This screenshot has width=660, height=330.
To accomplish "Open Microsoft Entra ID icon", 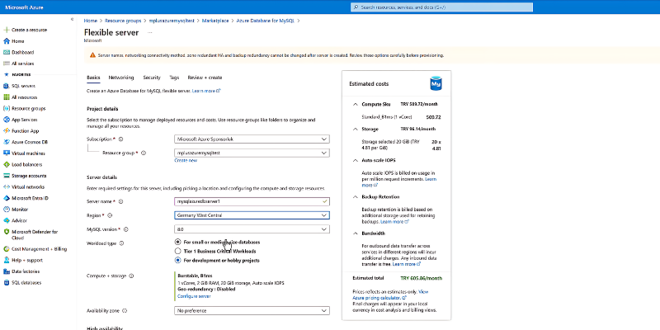I will tap(7, 198).
